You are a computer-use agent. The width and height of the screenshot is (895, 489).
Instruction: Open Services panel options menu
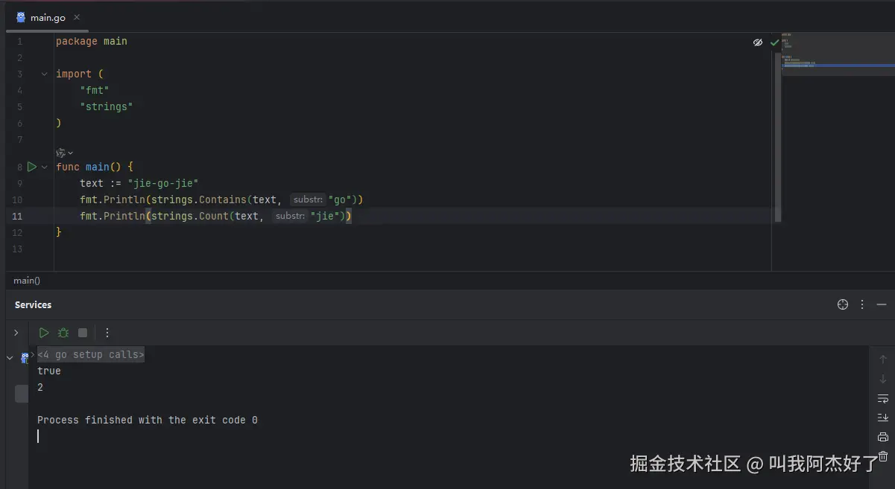pos(862,304)
